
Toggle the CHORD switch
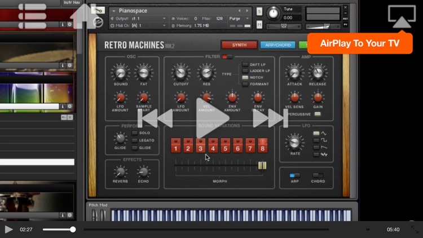(x=318, y=175)
